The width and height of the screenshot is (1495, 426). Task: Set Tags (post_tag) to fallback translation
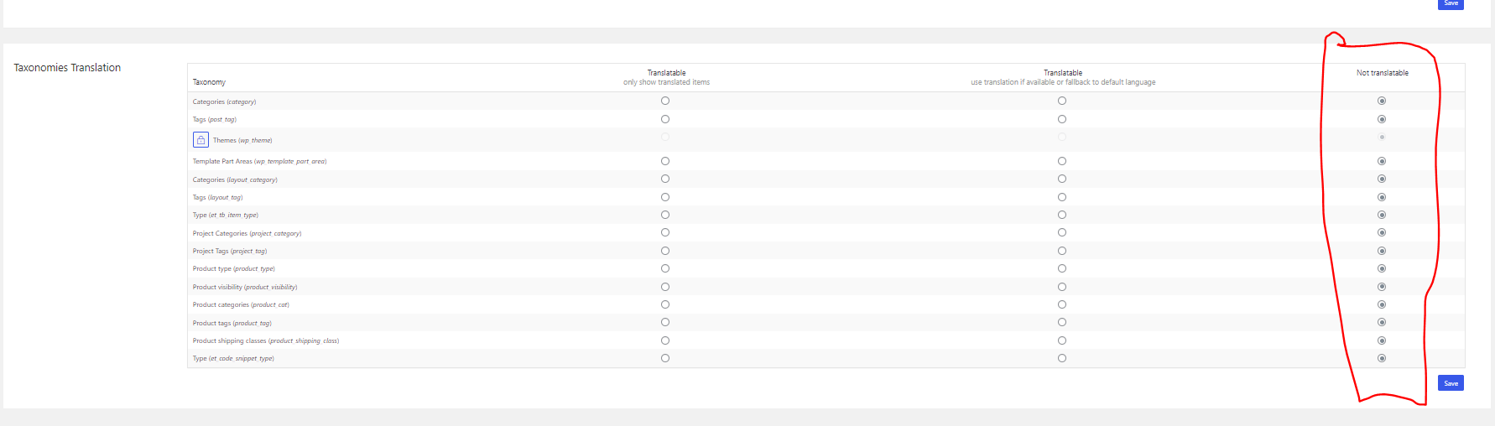click(x=1062, y=119)
